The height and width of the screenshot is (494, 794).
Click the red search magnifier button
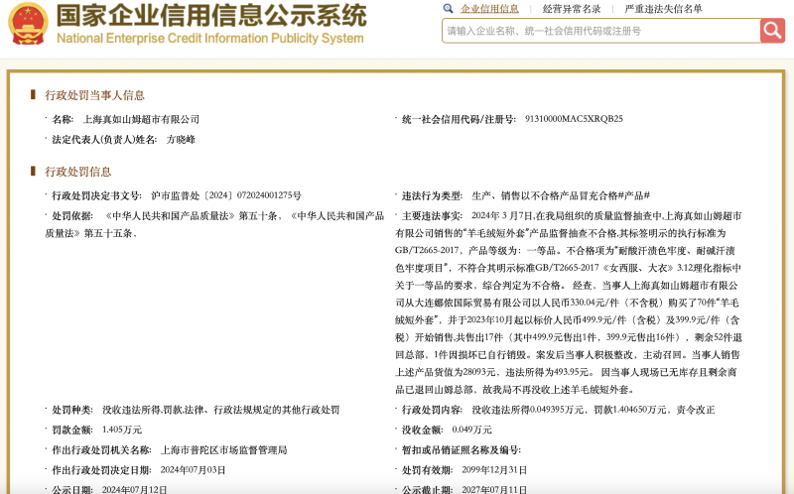pyautogui.click(x=772, y=31)
